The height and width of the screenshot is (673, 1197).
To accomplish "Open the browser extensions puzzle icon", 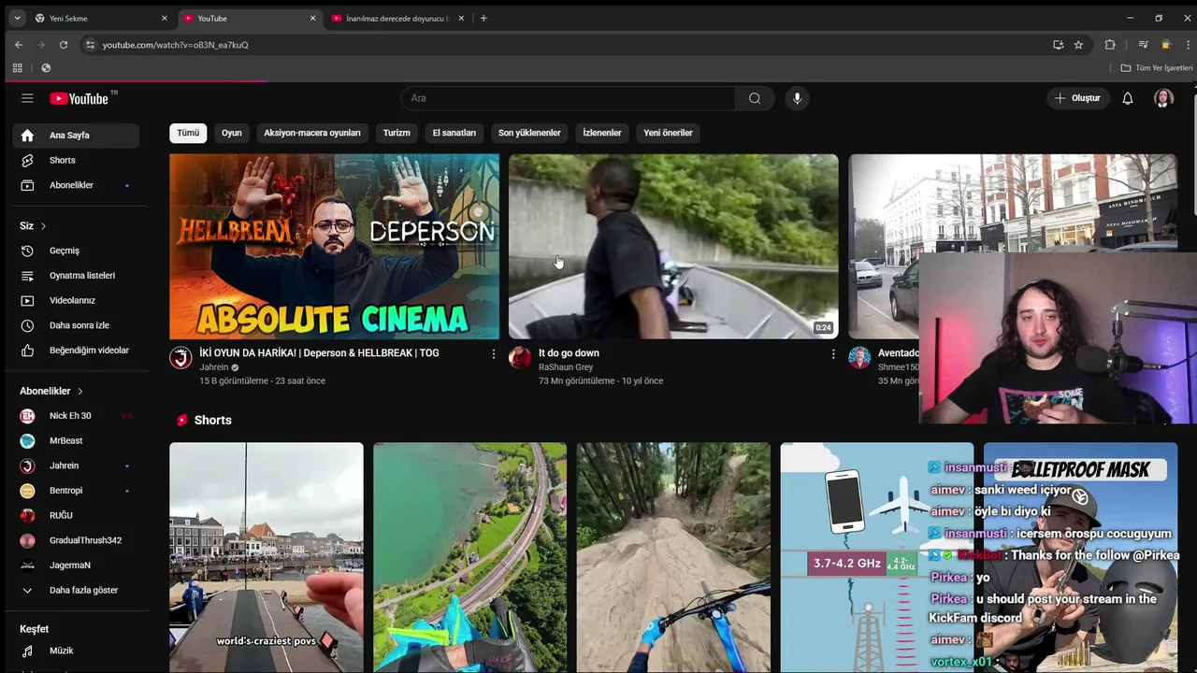I will 1110,45.
